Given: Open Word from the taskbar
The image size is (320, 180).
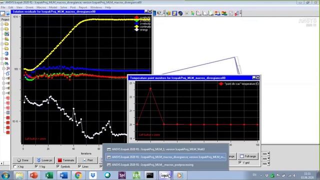Looking at the screenshot, I should click(x=63, y=175).
